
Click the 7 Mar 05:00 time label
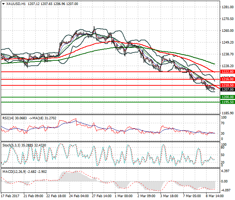(x=192, y=196)
